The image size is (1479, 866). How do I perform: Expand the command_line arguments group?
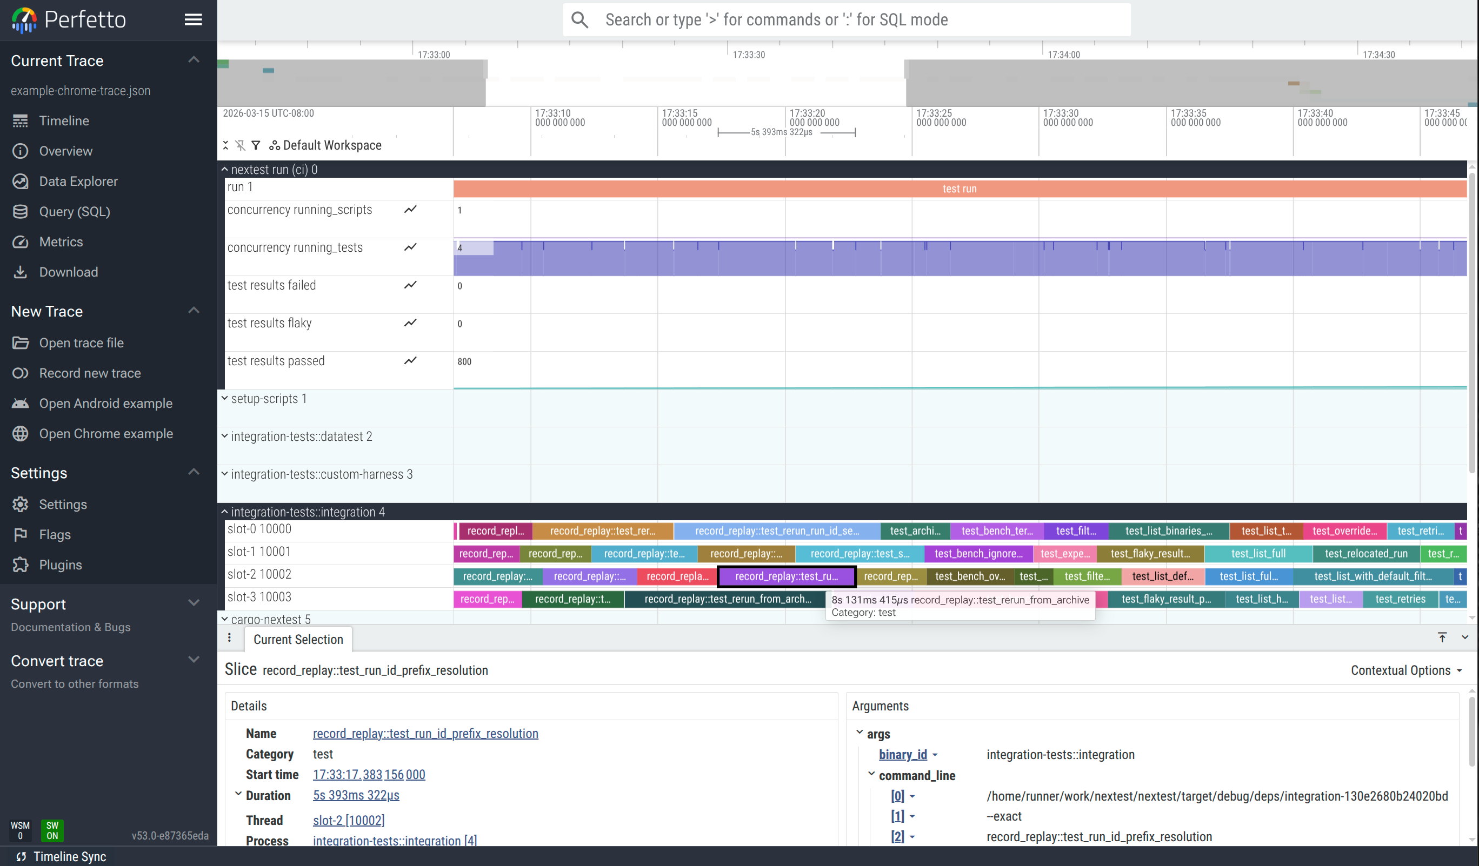coord(872,775)
